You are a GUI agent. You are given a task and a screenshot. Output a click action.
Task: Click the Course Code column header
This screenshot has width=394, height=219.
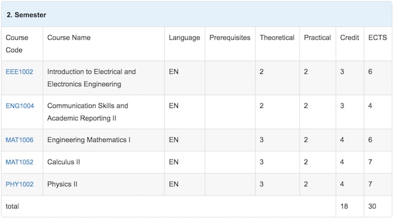17,44
